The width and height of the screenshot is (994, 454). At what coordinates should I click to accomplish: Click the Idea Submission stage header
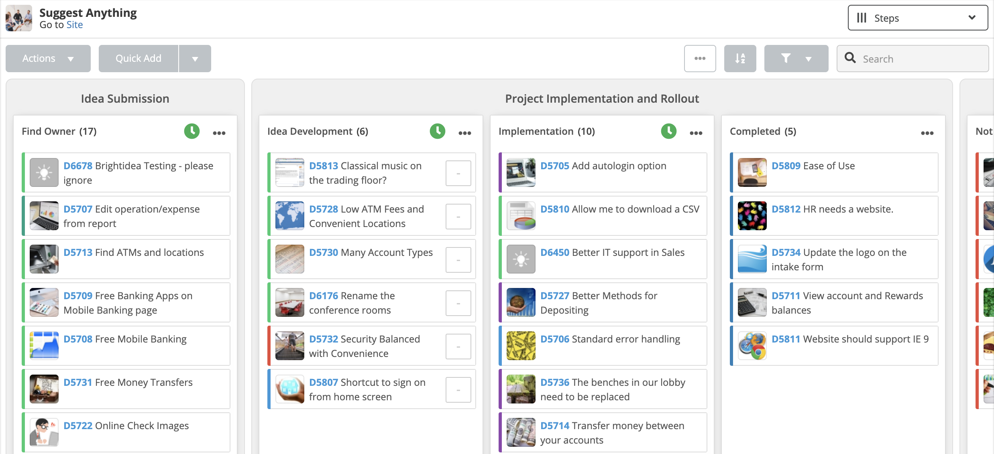[125, 99]
